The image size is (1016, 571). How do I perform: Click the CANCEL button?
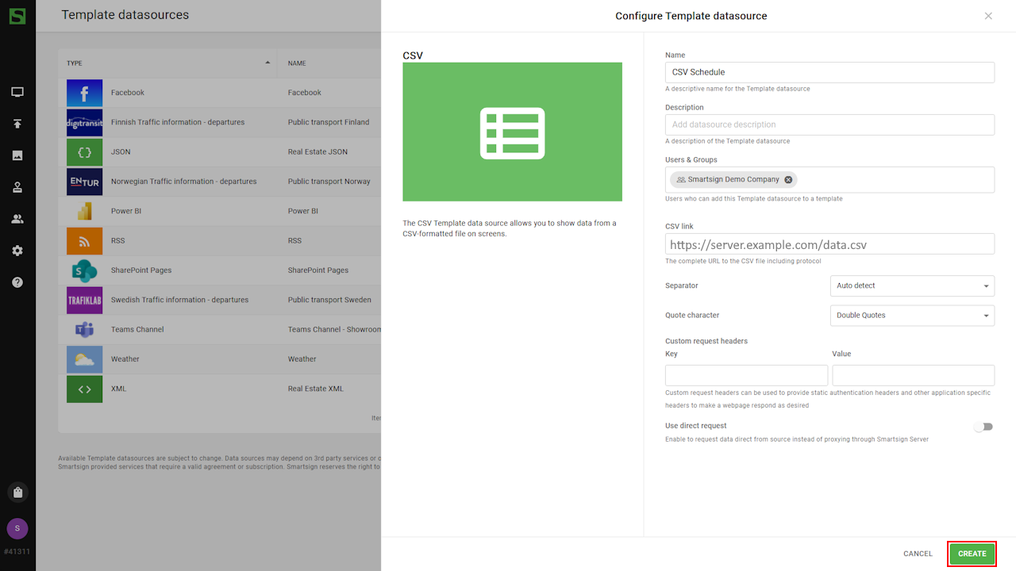pyautogui.click(x=918, y=554)
